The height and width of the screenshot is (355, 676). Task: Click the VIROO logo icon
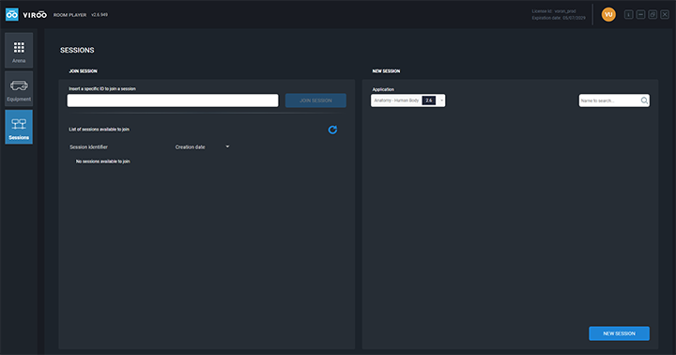pyautogui.click(x=11, y=14)
